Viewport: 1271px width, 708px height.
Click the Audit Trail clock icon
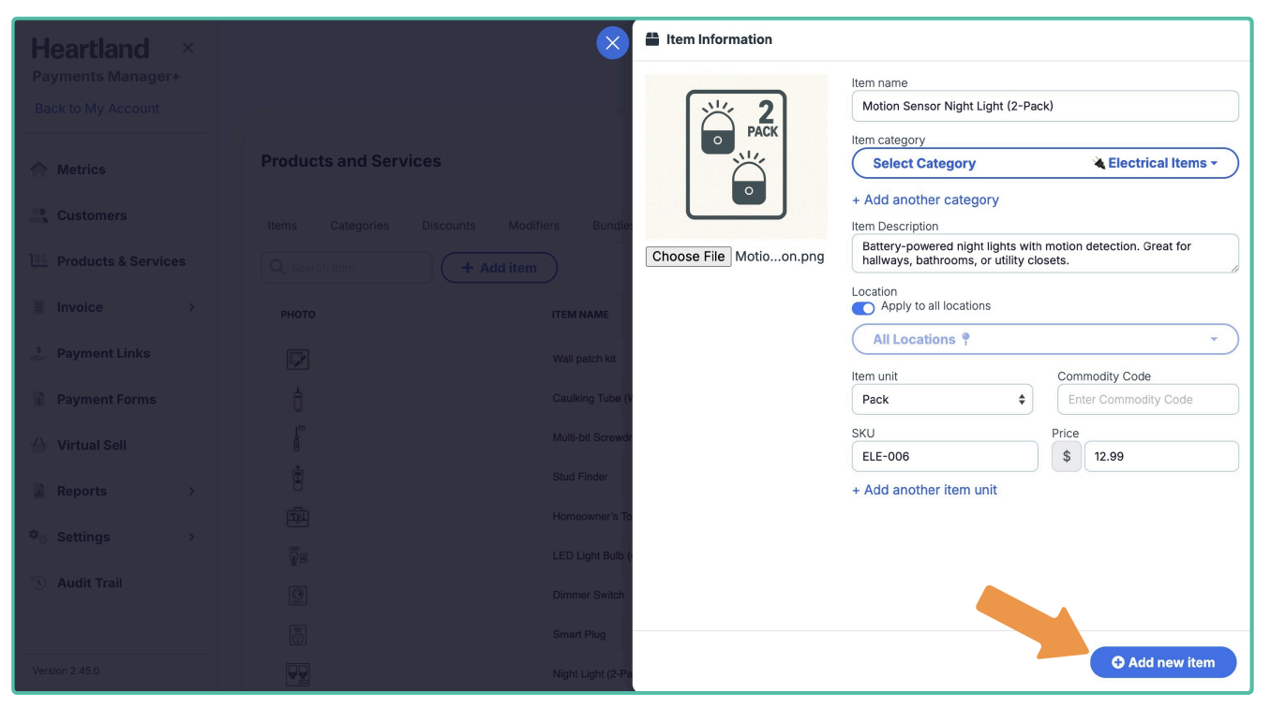(38, 583)
